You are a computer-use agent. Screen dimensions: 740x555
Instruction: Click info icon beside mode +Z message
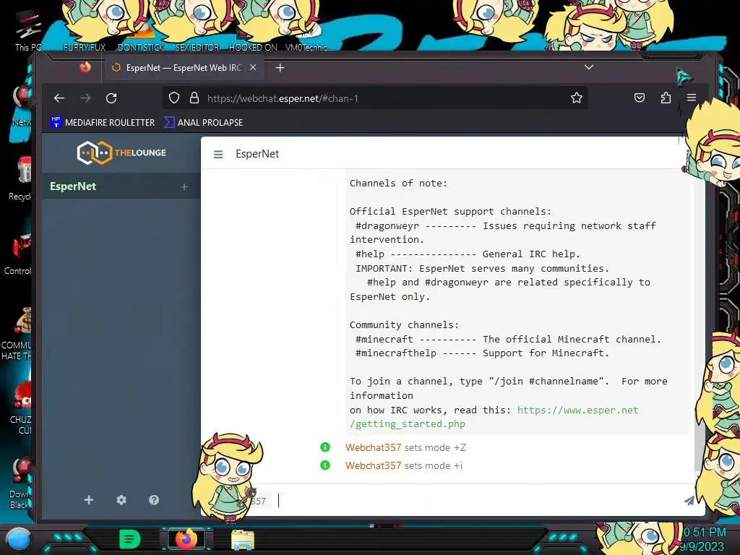pyautogui.click(x=325, y=447)
